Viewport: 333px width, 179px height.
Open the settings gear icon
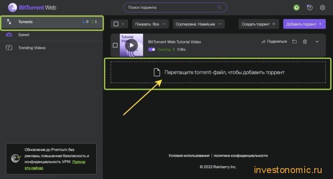[323, 8]
